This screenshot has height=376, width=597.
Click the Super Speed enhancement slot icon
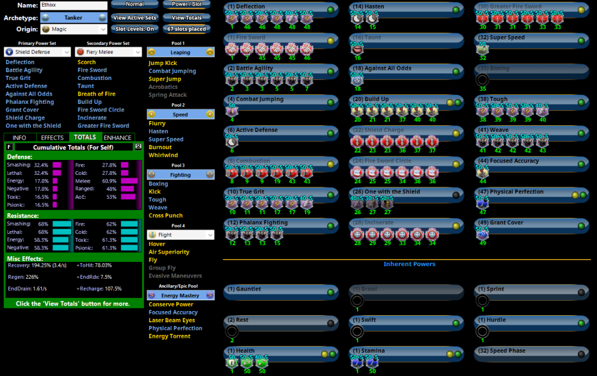tap(482, 49)
